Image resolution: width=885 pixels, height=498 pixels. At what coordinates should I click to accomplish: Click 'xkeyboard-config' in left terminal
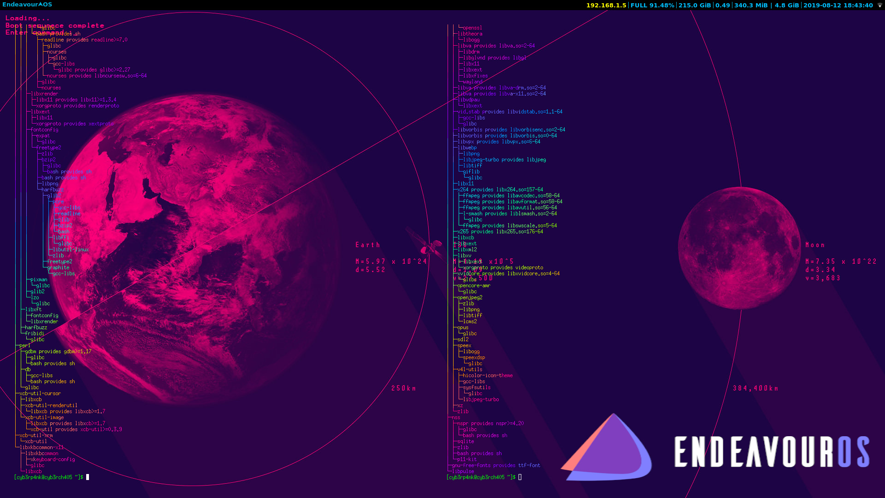[x=53, y=459]
